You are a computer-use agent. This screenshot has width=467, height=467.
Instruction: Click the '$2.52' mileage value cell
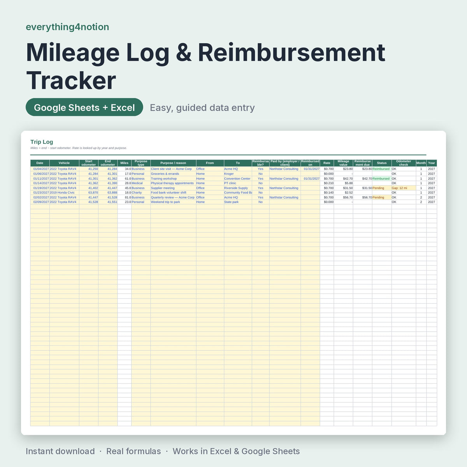(x=343, y=193)
